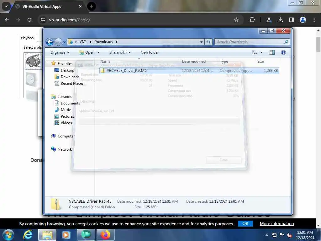Image resolution: width=321 pixels, height=241 pixels.
Task: Expand address bar previous locations dropdown
Action: 201,42
